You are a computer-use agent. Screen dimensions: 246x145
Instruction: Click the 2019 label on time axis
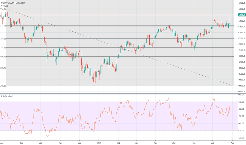pyautogui.click(x=99, y=143)
